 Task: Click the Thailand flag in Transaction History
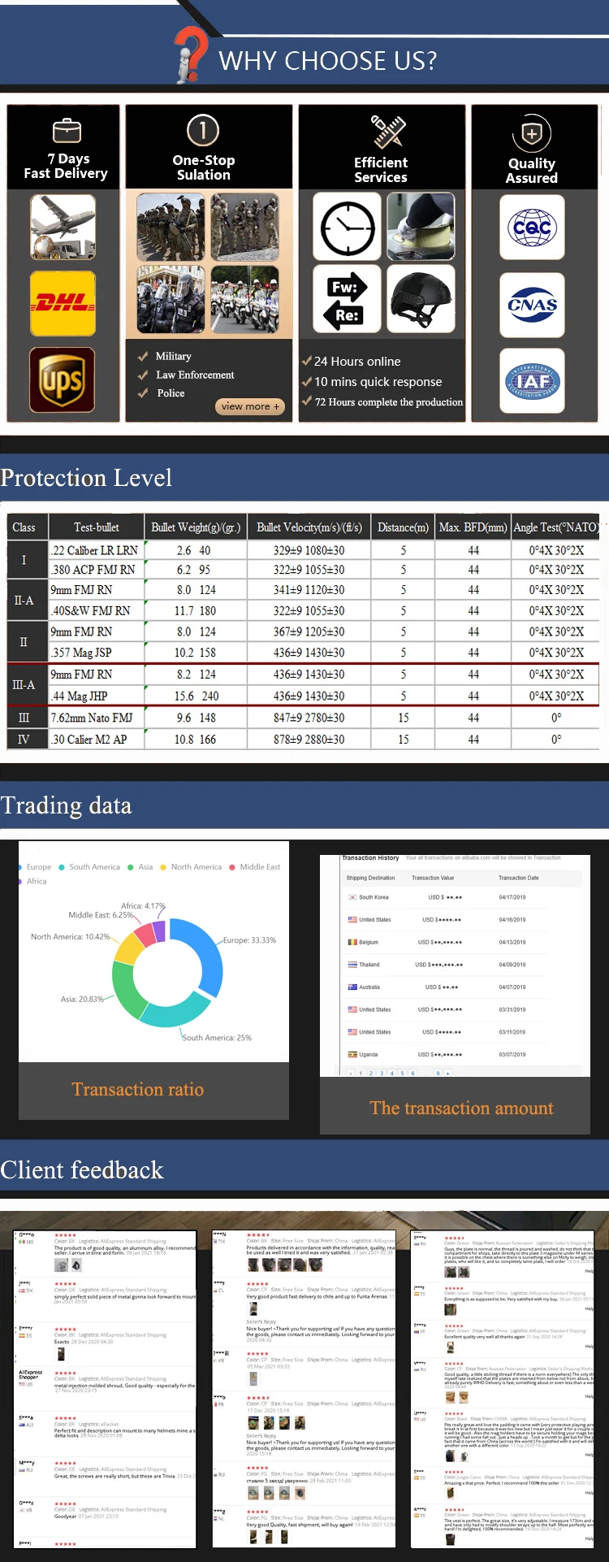[x=352, y=965]
